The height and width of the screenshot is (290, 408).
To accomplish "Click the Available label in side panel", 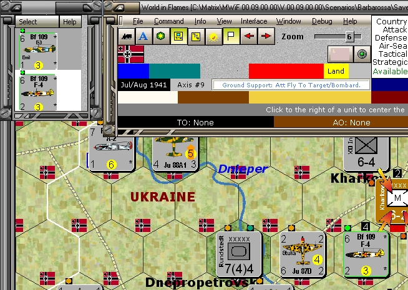I will [390, 71].
